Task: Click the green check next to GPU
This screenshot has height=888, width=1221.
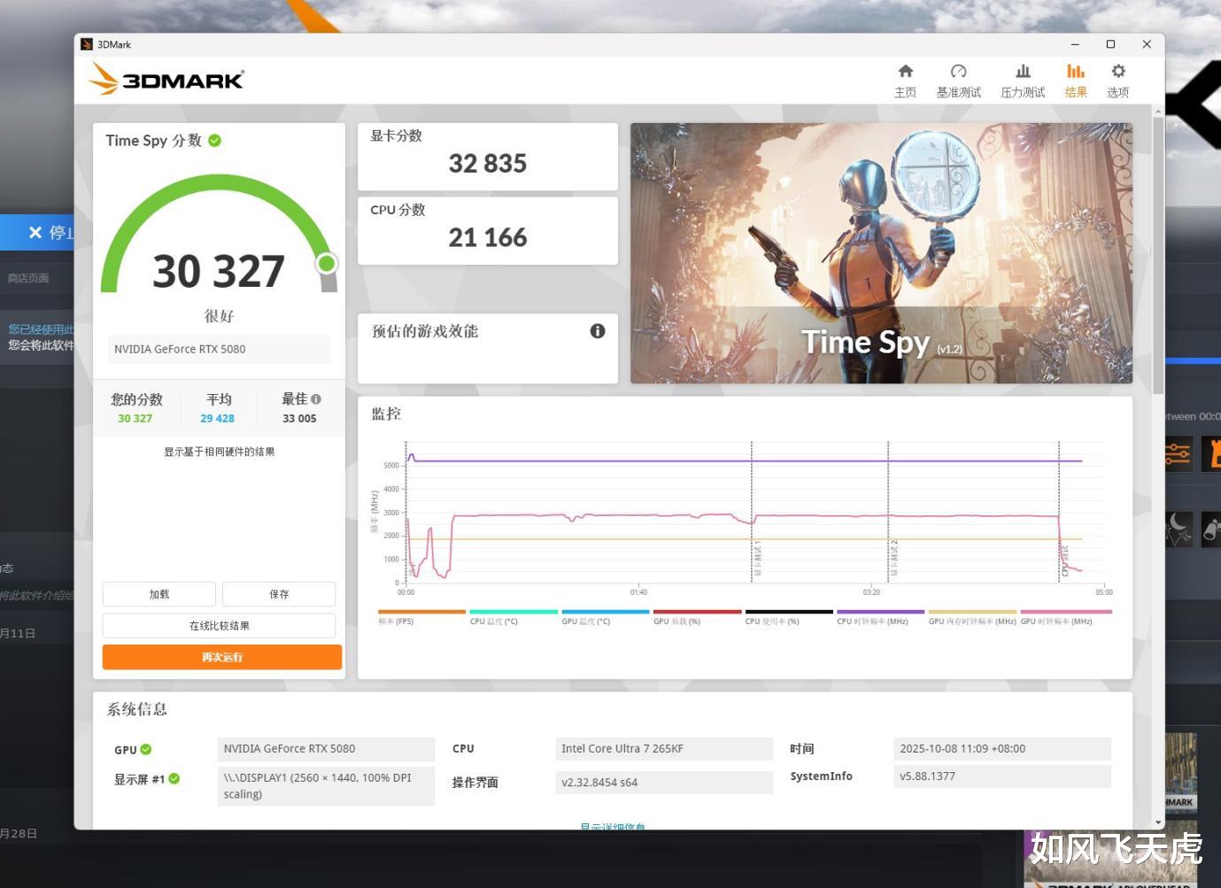Action: click(146, 749)
